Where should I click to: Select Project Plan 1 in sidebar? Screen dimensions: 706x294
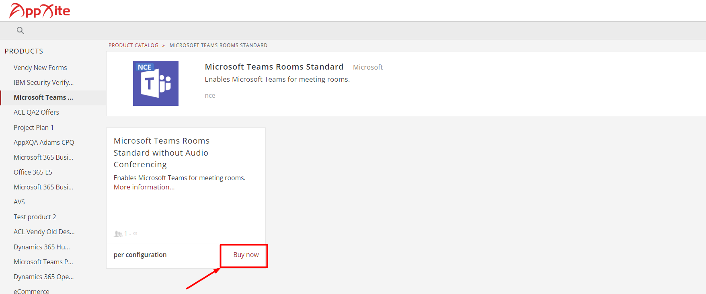33,127
